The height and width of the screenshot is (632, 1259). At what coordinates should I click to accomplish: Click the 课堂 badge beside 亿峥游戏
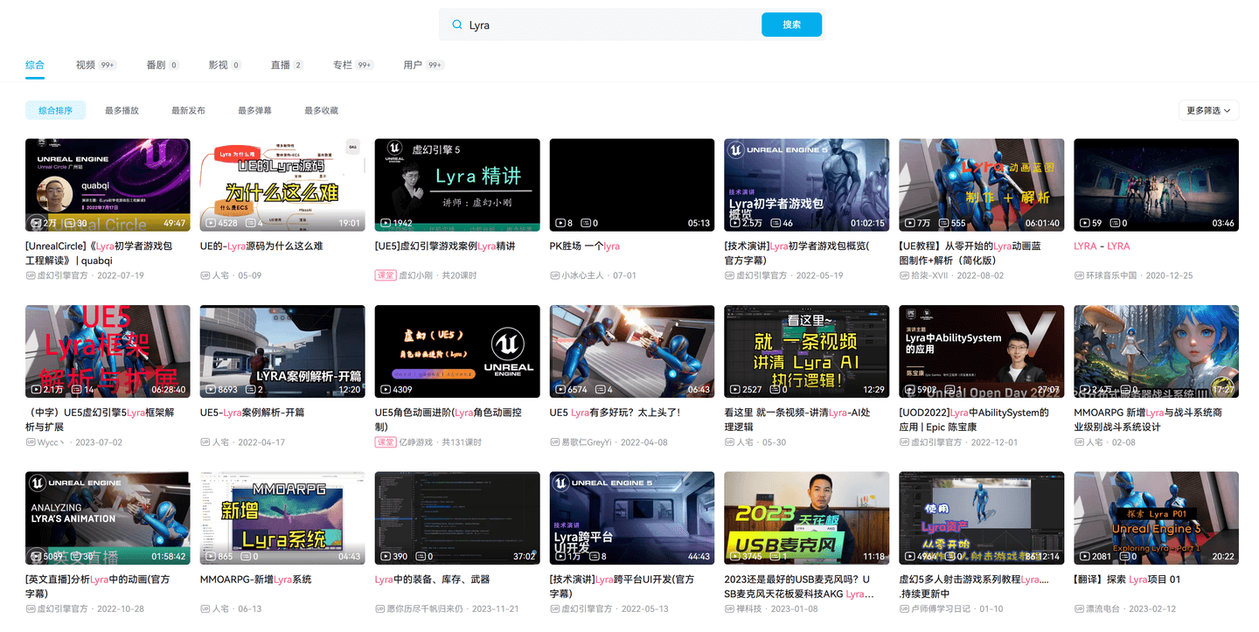[385, 442]
